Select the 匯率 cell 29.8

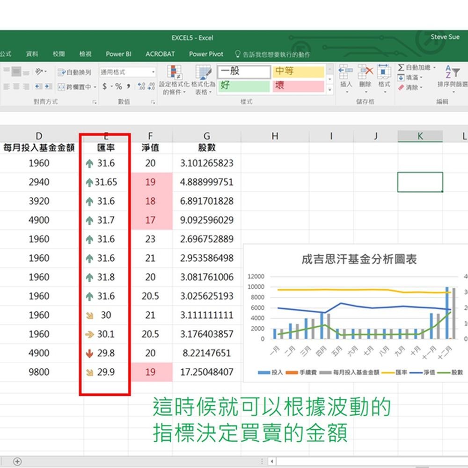click(106, 353)
